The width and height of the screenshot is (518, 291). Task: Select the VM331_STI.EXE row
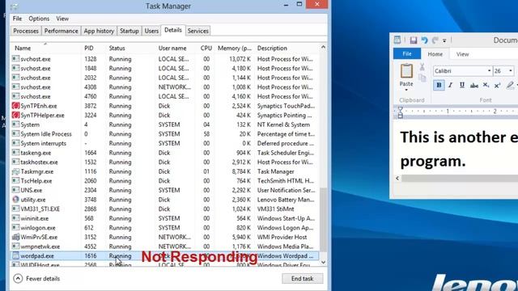pyautogui.click(x=165, y=209)
